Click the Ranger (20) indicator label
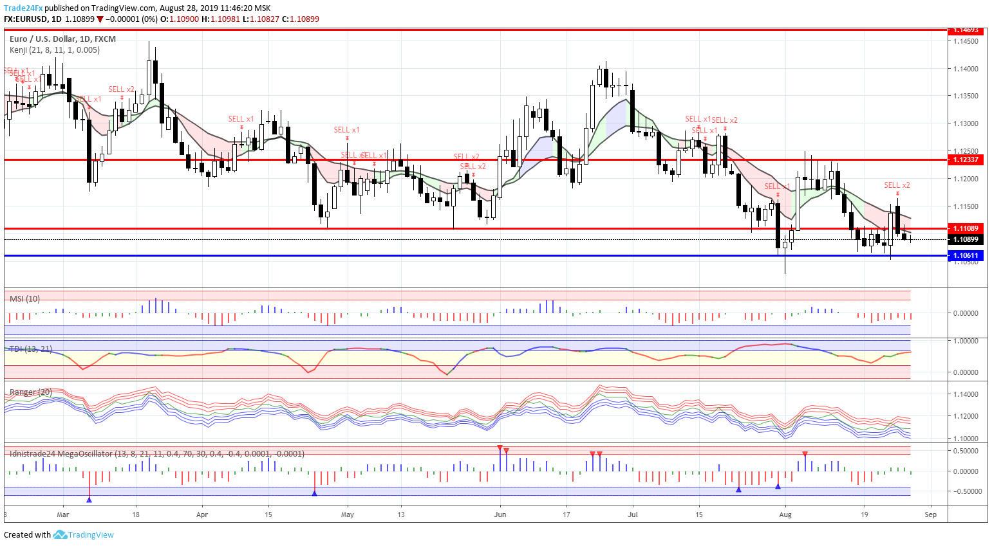This screenshot has width=992, height=546. click(31, 392)
